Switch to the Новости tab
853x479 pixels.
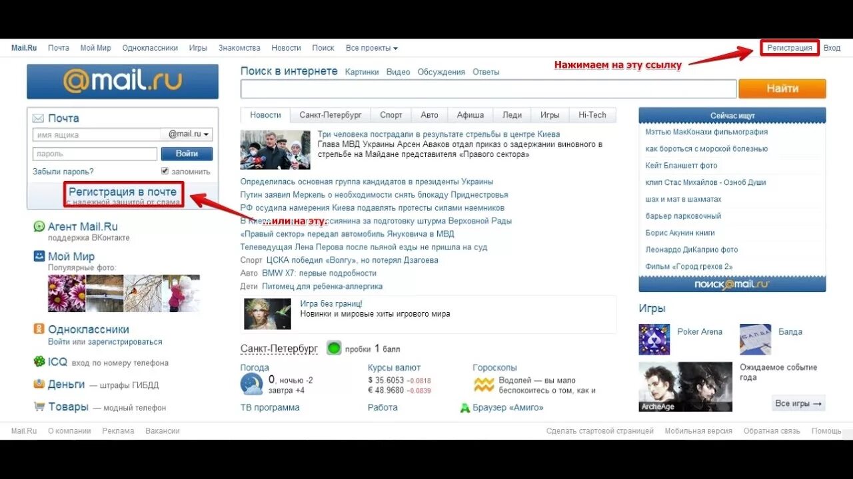tap(265, 115)
